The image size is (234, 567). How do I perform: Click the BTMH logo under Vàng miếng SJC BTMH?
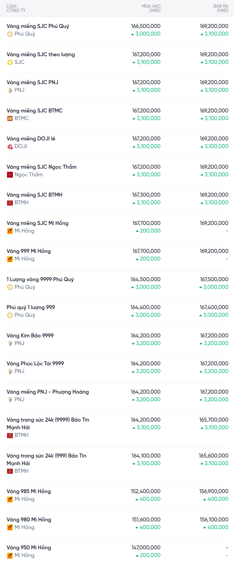(x=10, y=203)
